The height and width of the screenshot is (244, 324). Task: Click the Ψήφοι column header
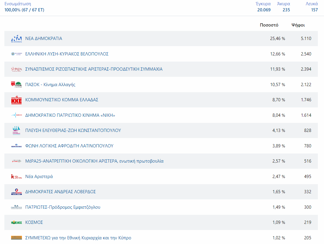click(298, 25)
